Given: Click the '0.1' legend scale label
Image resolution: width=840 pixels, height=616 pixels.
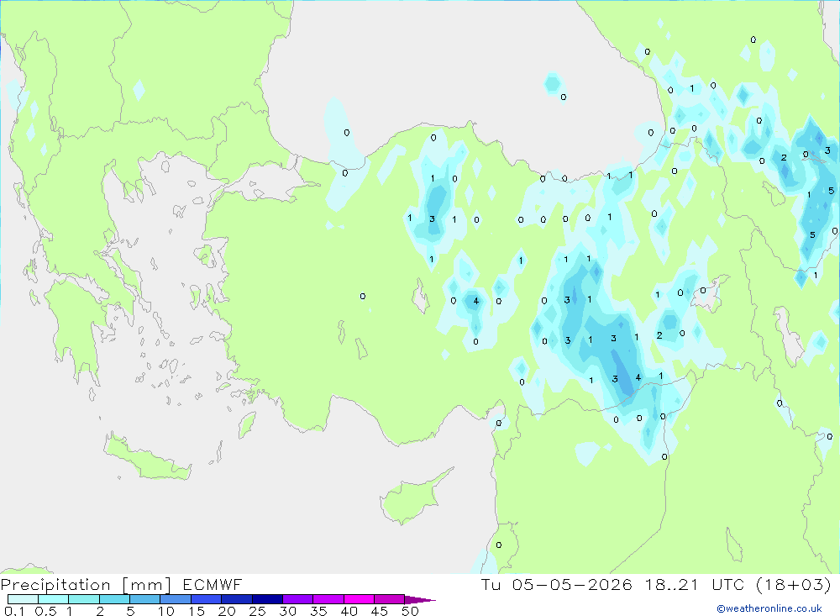Looking at the screenshot, I should pos(14,611).
